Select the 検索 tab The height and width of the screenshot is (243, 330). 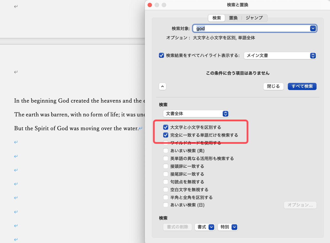(216, 18)
